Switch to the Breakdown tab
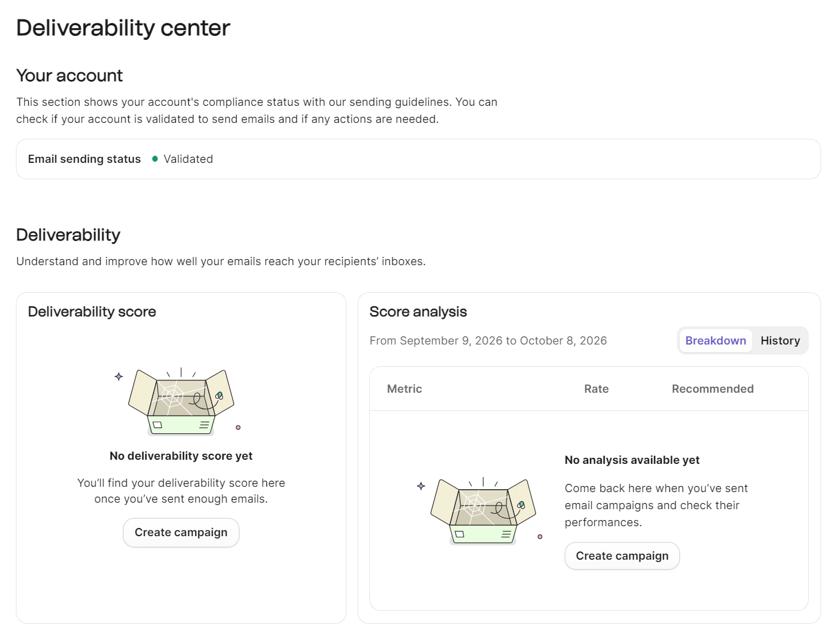 (715, 340)
